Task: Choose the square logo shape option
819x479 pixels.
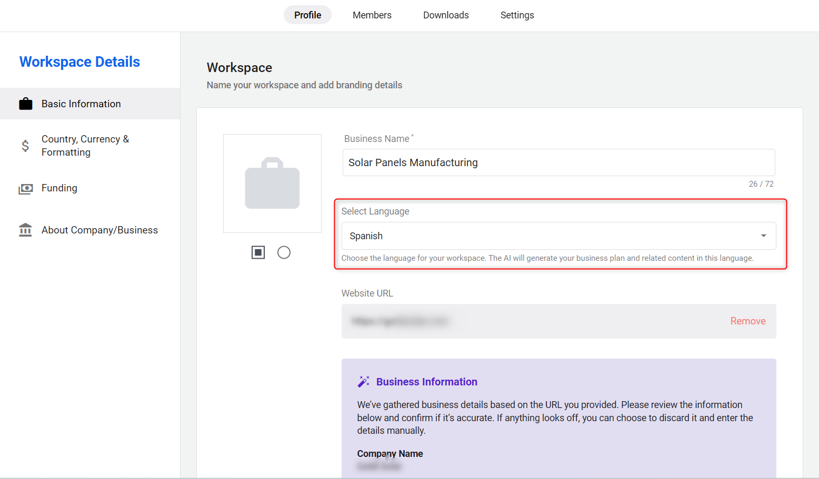Action: point(258,252)
